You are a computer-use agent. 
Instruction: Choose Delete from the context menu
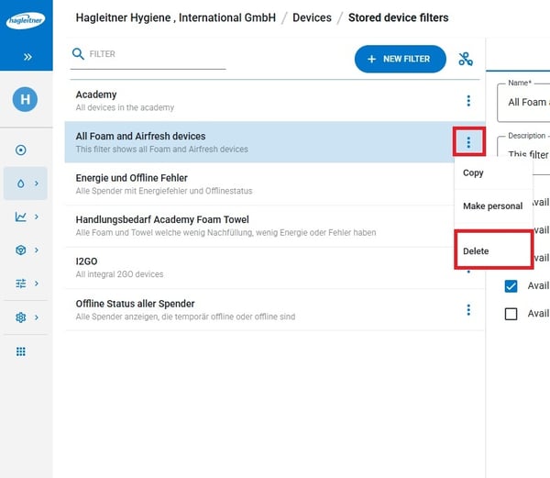pyautogui.click(x=476, y=250)
